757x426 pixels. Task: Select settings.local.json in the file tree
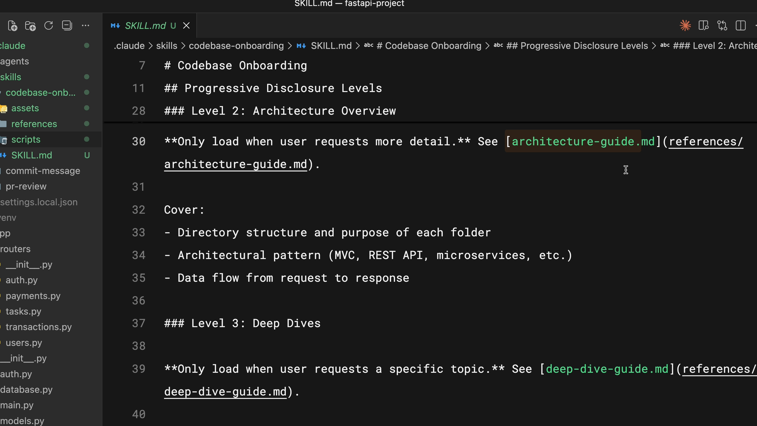(39, 202)
